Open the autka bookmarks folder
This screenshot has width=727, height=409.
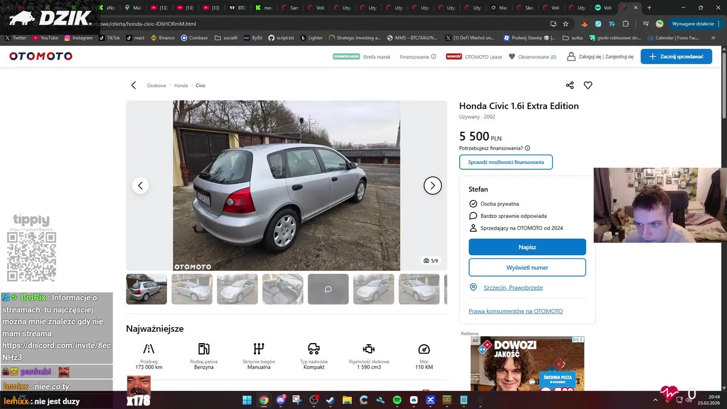(x=573, y=38)
